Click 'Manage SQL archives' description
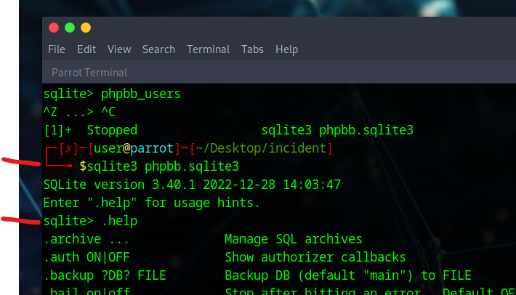Viewport: 516px width, 295px height. 293,239
